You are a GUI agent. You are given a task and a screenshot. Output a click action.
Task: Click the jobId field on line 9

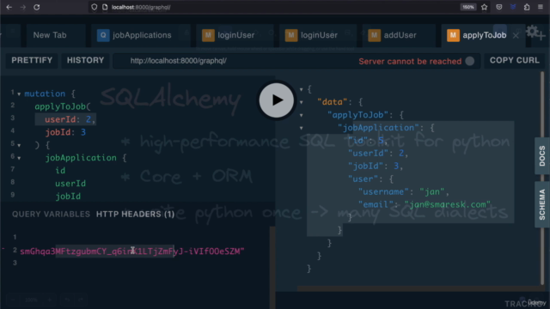point(68,197)
